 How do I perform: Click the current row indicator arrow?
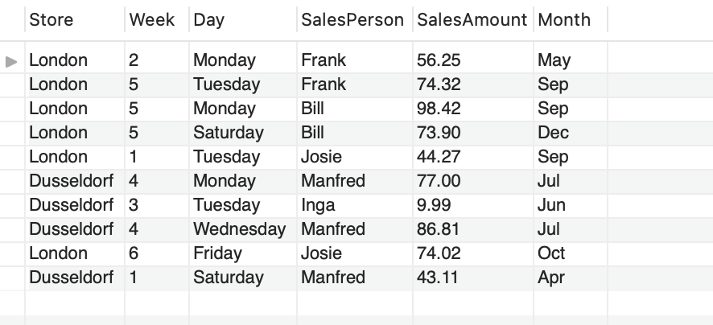[x=11, y=61]
